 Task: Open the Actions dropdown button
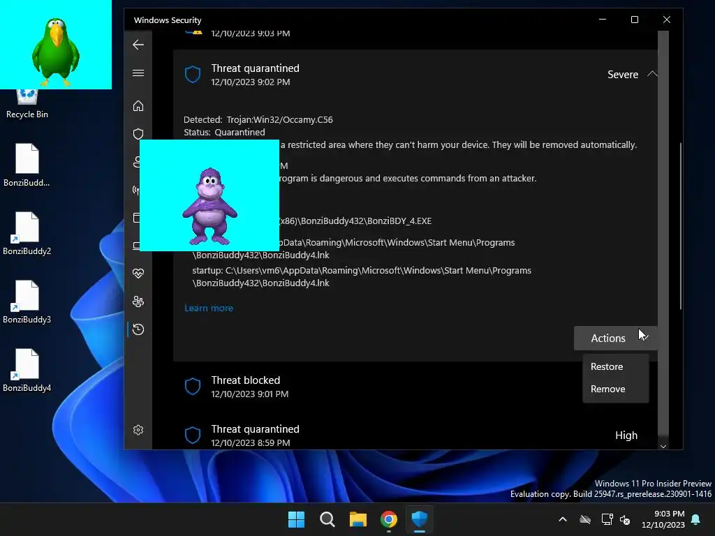tap(616, 338)
